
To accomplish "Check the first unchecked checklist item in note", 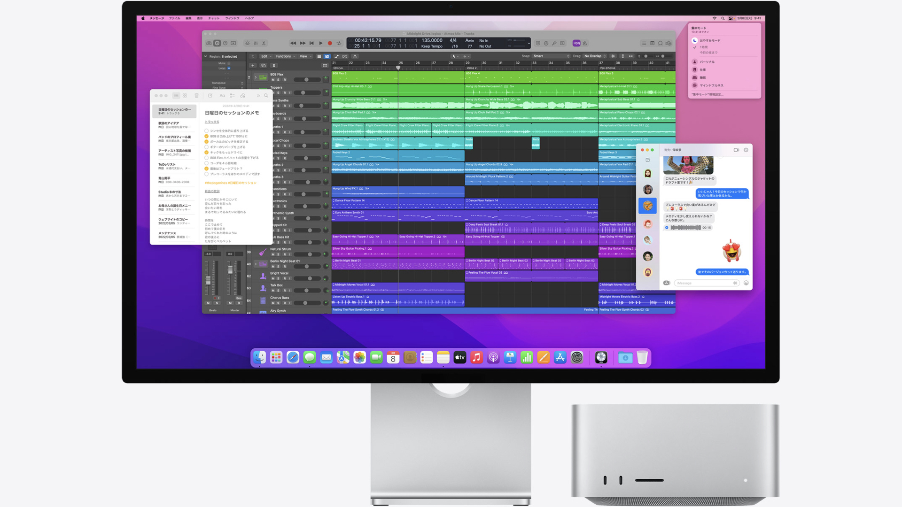I will [x=206, y=131].
